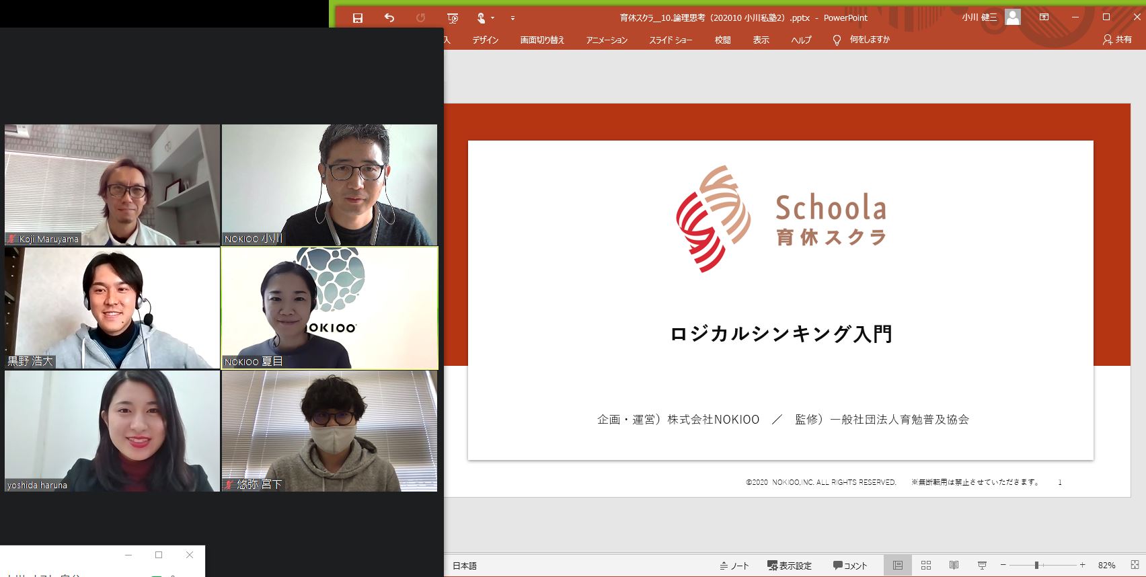Switch to Slide Sorter view icon
The width and height of the screenshot is (1146, 577).
[926, 566]
